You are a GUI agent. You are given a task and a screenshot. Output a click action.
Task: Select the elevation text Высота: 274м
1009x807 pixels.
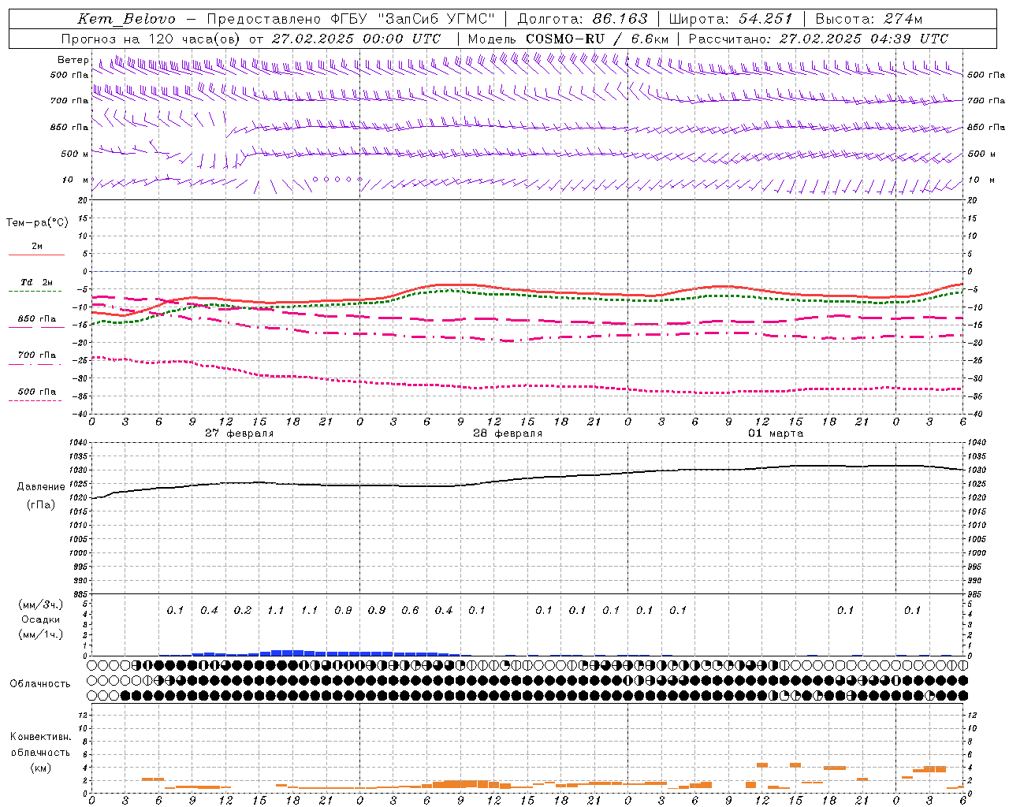click(x=869, y=19)
